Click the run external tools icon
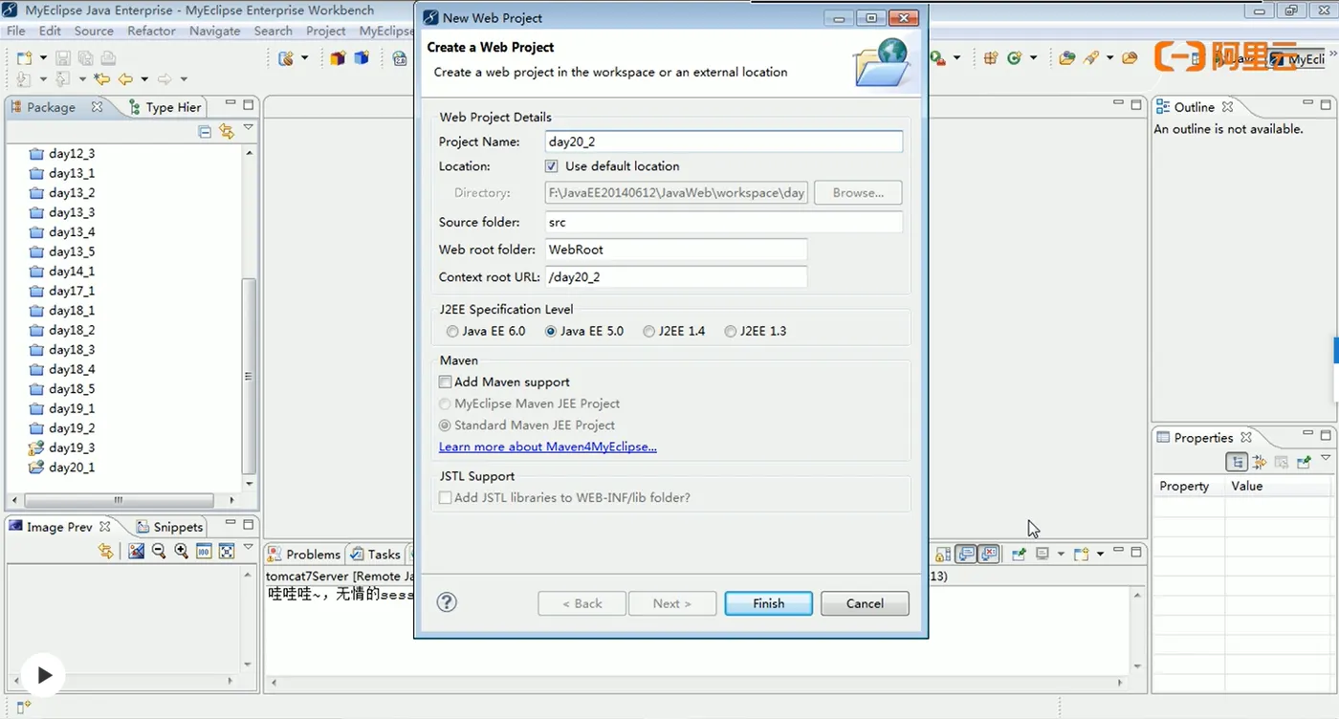Viewport: 1339px width, 719px height. click(938, 58)
